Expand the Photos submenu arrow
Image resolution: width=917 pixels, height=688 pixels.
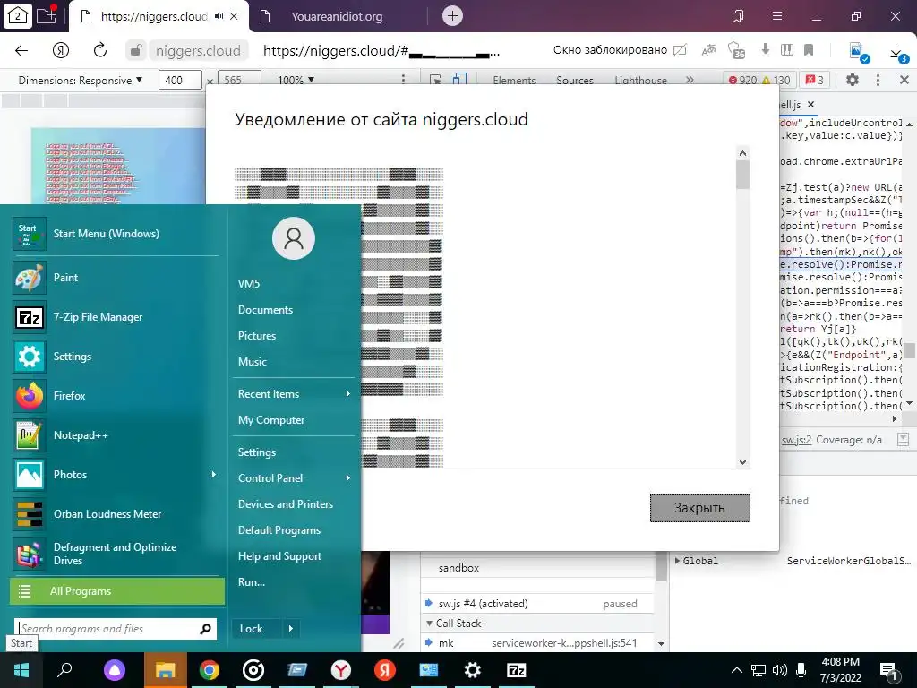point(213,475)
